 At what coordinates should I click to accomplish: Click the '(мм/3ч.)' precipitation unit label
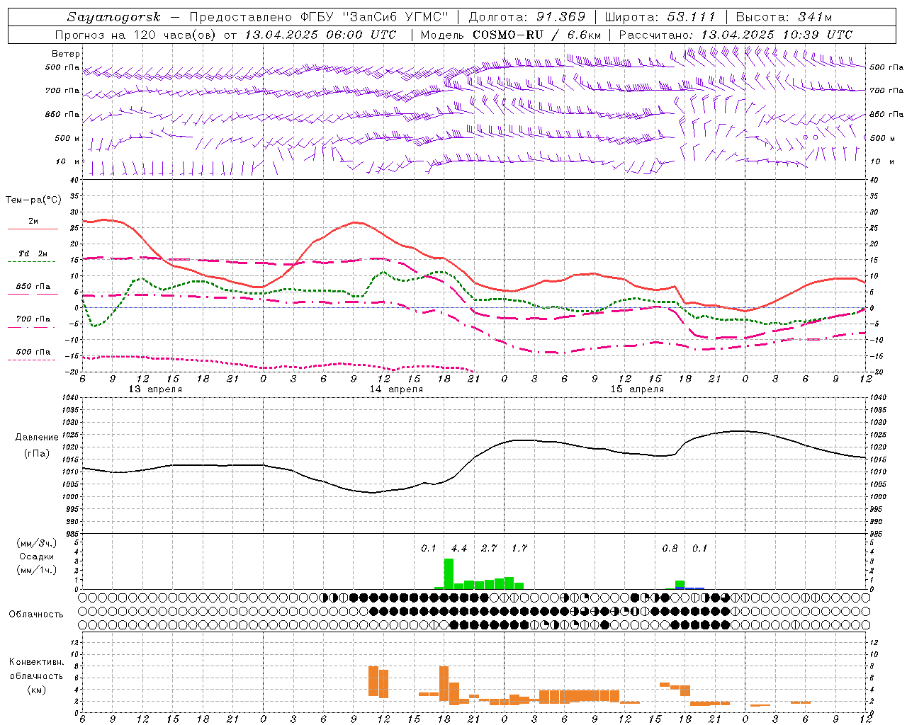pos(36,543)
